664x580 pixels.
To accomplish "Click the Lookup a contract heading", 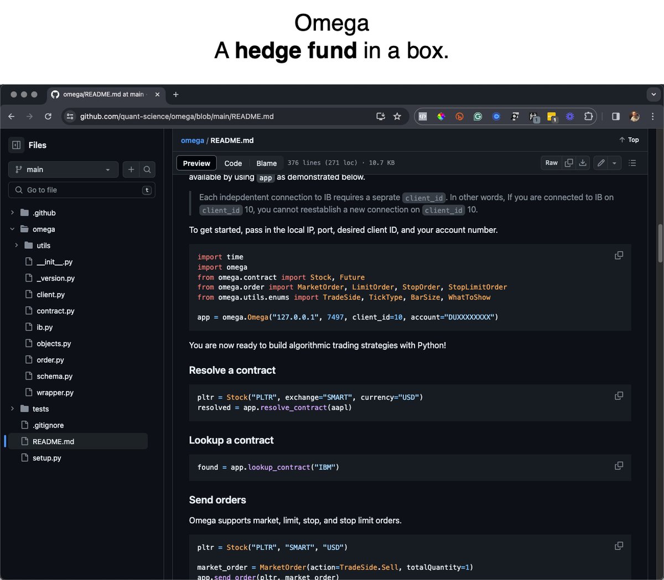I will coord(231,440).
